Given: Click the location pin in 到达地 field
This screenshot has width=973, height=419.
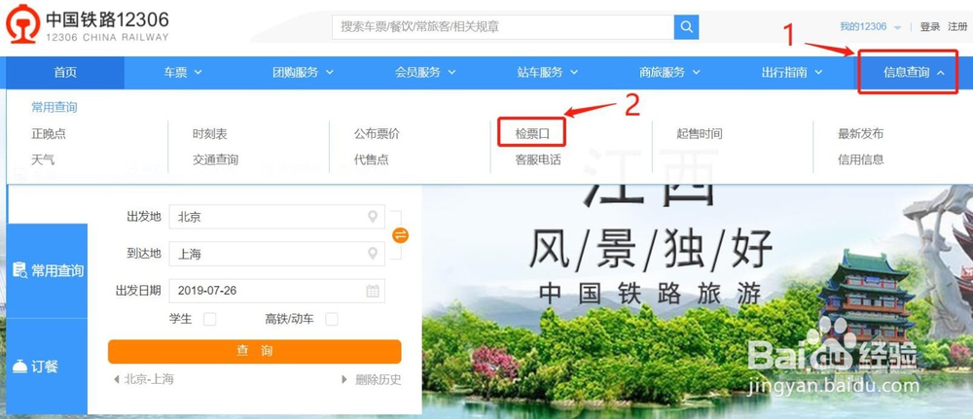Looking at the screenshot, I should 373,254.
